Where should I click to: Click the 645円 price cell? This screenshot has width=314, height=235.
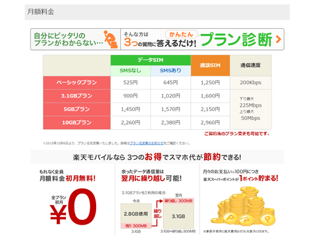point(171,82)
